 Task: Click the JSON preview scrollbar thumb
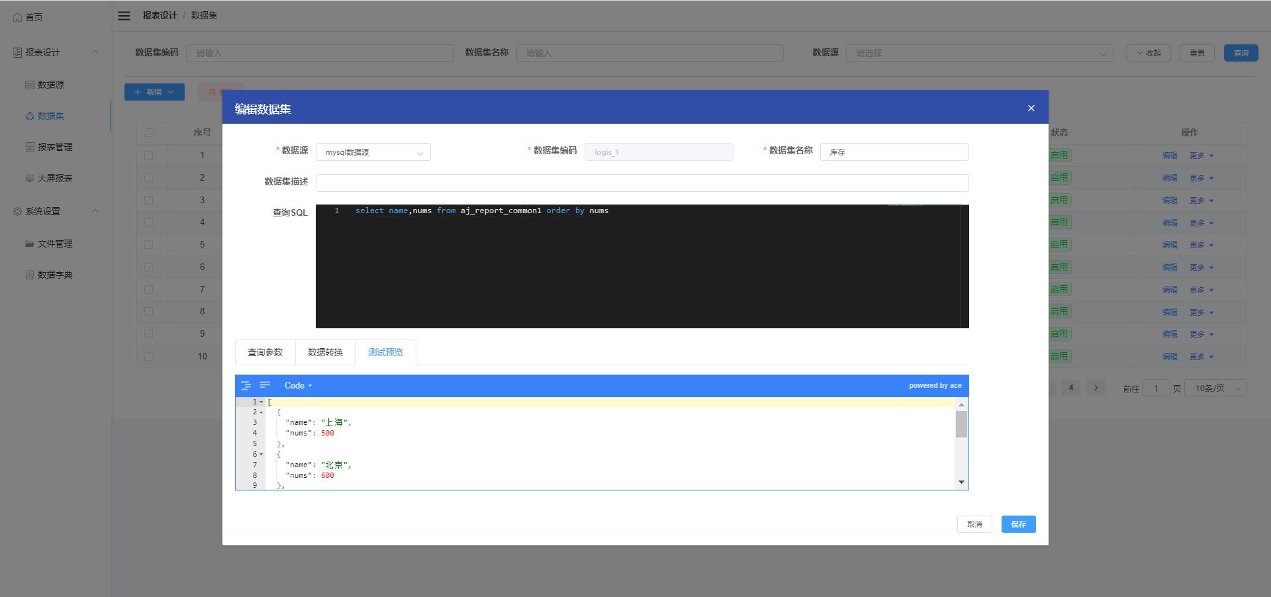click(961, 424)
